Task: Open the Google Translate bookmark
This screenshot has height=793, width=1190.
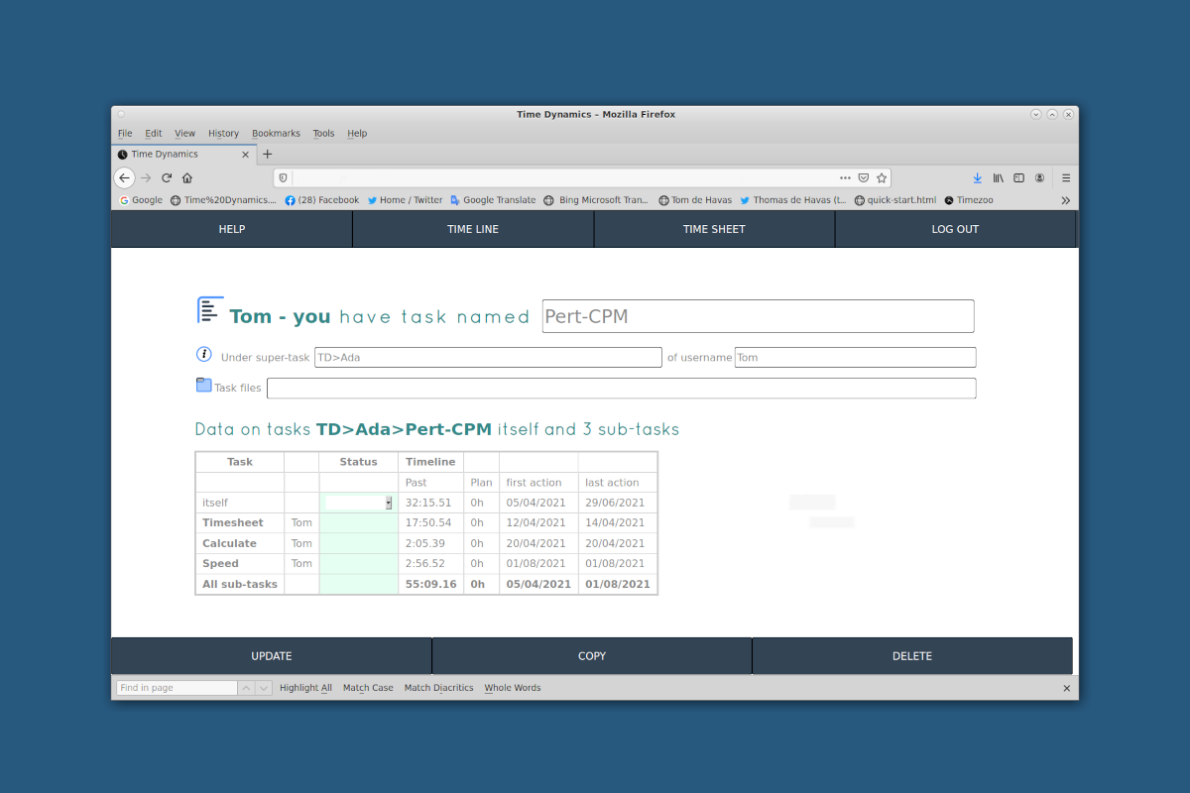Action: point(493,200)
